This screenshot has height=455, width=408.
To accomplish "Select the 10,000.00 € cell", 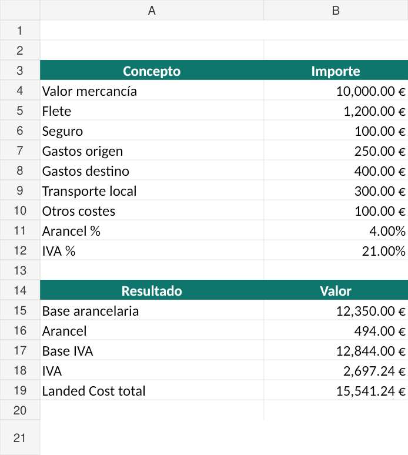I will pos(336,91).
